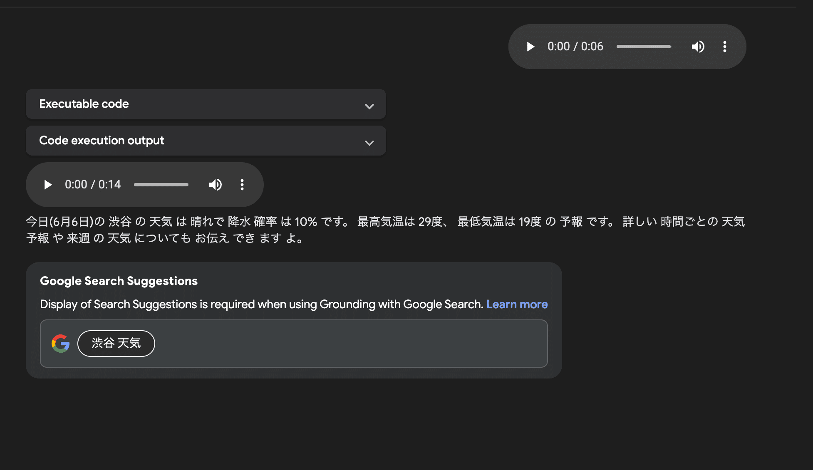Viewport: 813px width, 470px height.
Task: Mute the 0:14 audio clip
Action: [215, 185]
